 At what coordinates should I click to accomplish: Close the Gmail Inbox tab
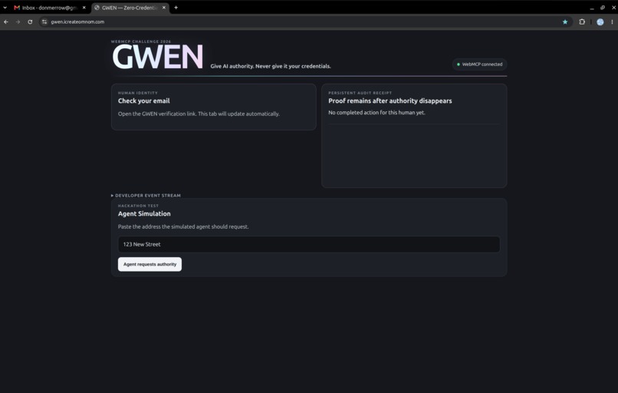84,8
